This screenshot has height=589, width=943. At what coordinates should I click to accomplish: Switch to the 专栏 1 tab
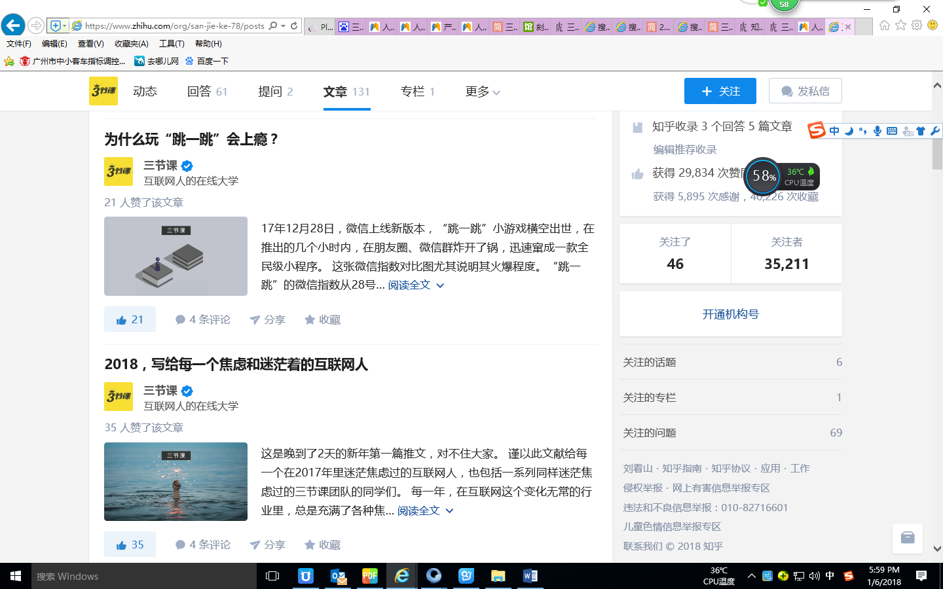pyautogui.click(x=418, y=92)
